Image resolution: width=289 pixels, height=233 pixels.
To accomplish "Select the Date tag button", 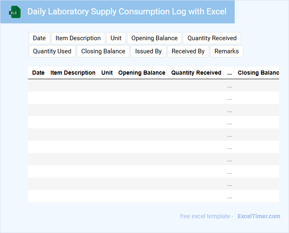I will coord(39,38).
